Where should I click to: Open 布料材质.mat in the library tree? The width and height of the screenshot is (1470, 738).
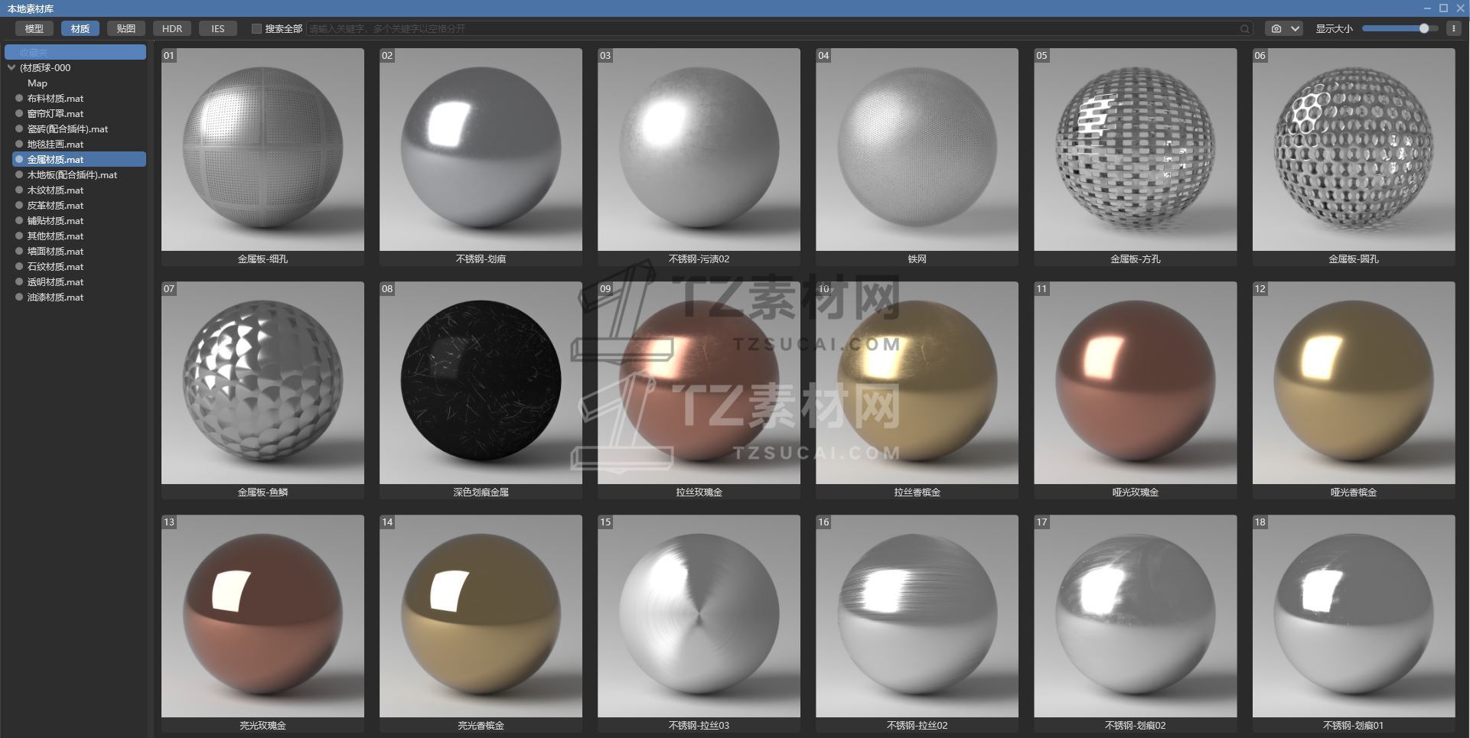(x=55, y=98)
